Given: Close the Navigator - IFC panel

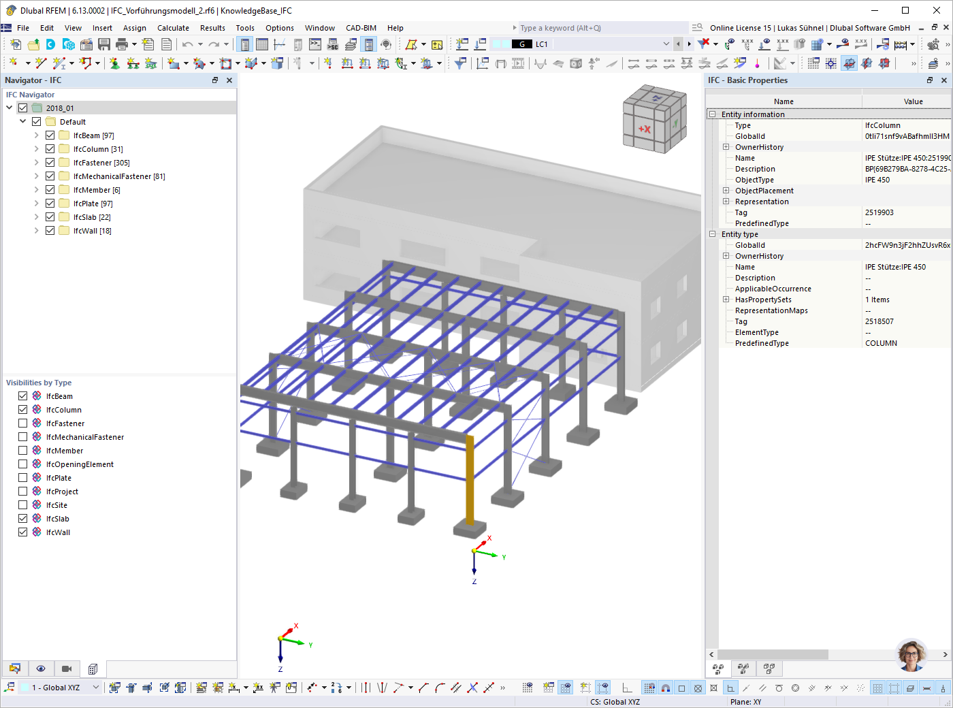Looking at the screenshot, I should point(229,80).
